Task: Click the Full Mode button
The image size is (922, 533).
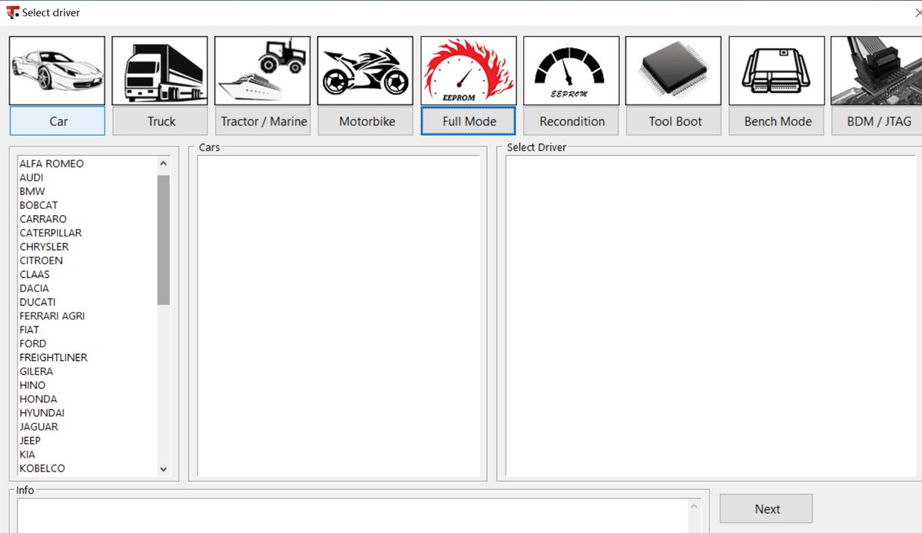Action: click(x=469, y=121)
